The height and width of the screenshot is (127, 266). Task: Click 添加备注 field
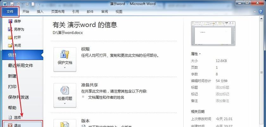(x=222, y=101)
